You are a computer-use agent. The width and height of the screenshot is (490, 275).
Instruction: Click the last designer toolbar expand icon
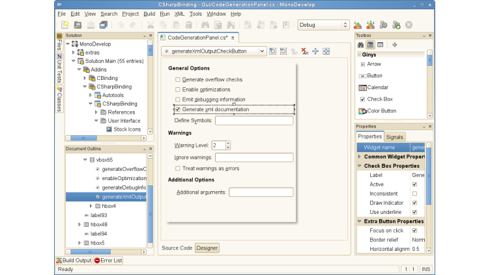point(326,51)
